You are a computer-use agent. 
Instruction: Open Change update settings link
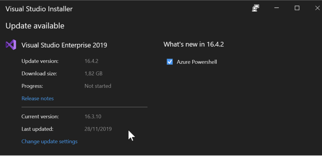point(49,142)
